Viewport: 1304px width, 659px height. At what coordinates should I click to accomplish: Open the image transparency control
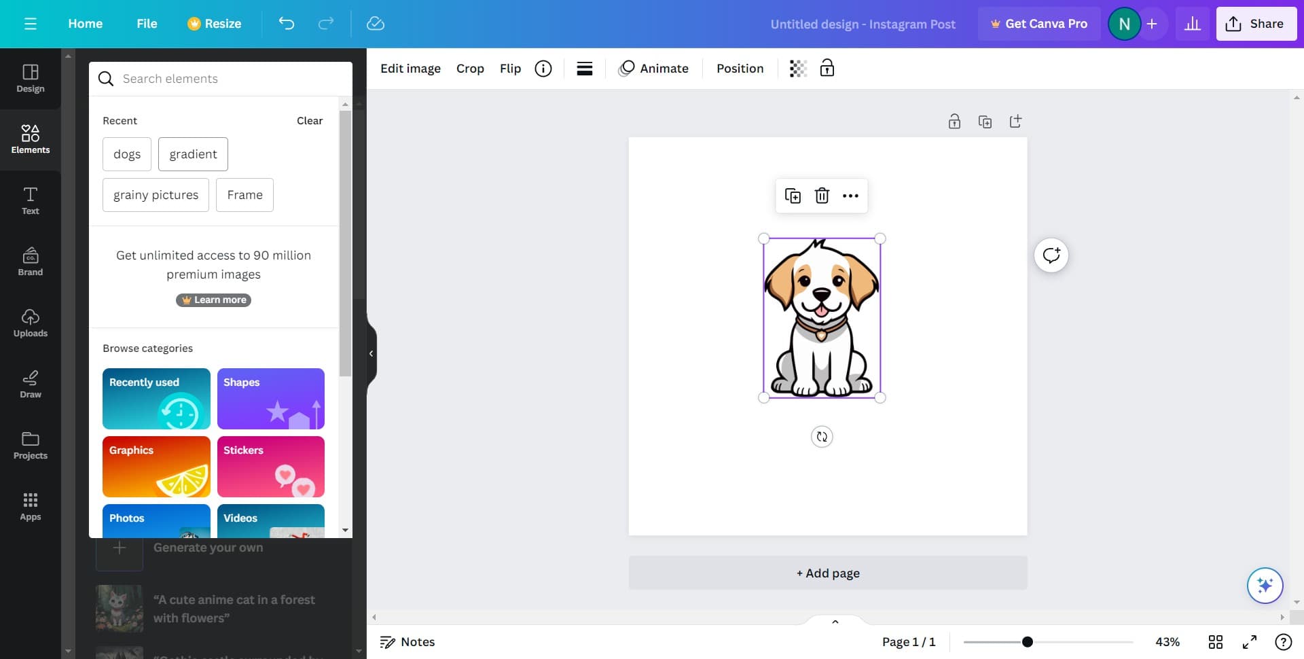pyautogui.click(x=798, y=68)
